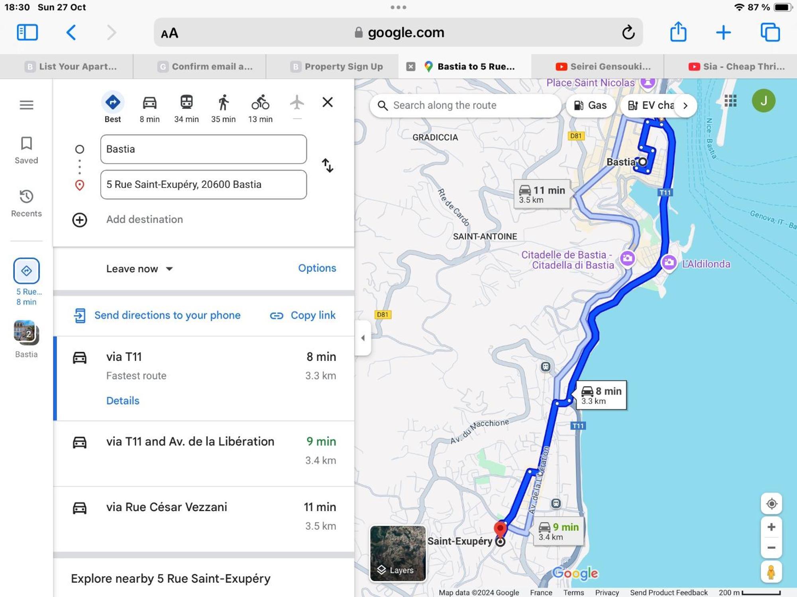Select via T11 fastest route
The width and height of the screenshot is (797, 597).
tap(204, 378)
